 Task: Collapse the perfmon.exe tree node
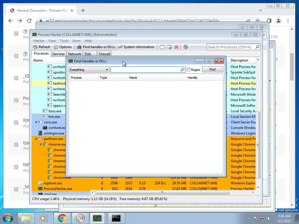(x=36, y=139)
